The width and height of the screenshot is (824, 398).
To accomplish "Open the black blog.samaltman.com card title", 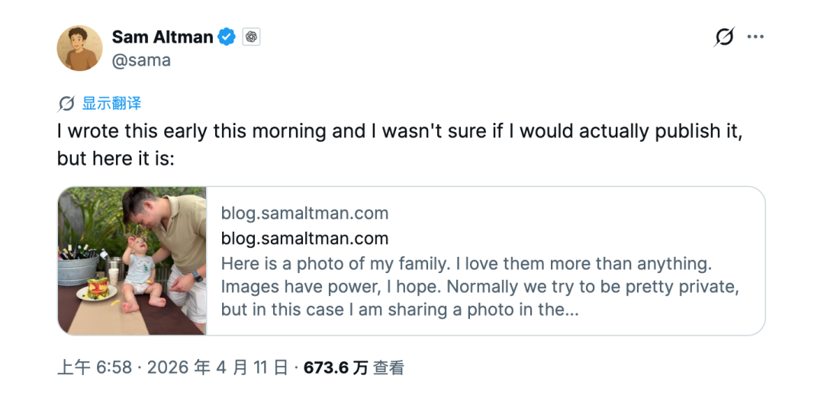I will pyautogui.click(x=304, y=239).
